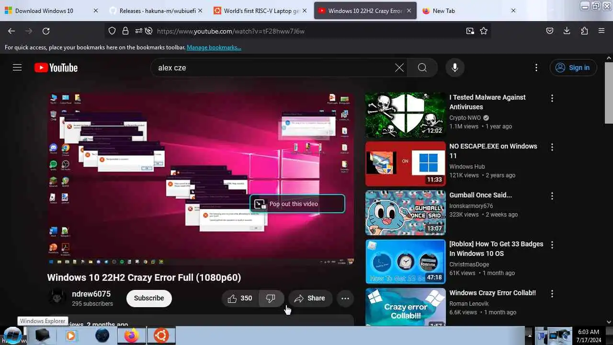Clear the search box with X
613x345 pixels.
[x=399, y=68]
